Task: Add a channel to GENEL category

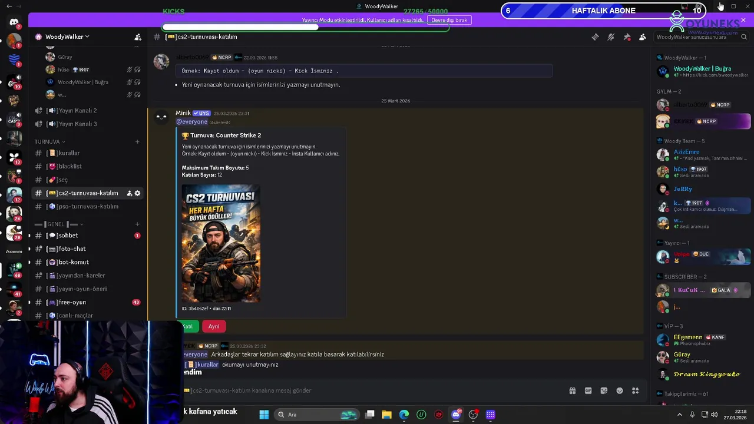Action: coord(137,224)
